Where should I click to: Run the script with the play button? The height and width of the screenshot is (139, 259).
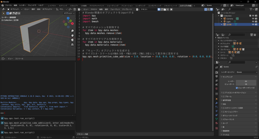click(172, 9)
